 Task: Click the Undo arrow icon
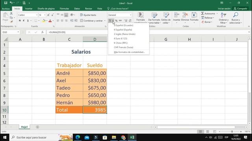(x=11, y=3)
